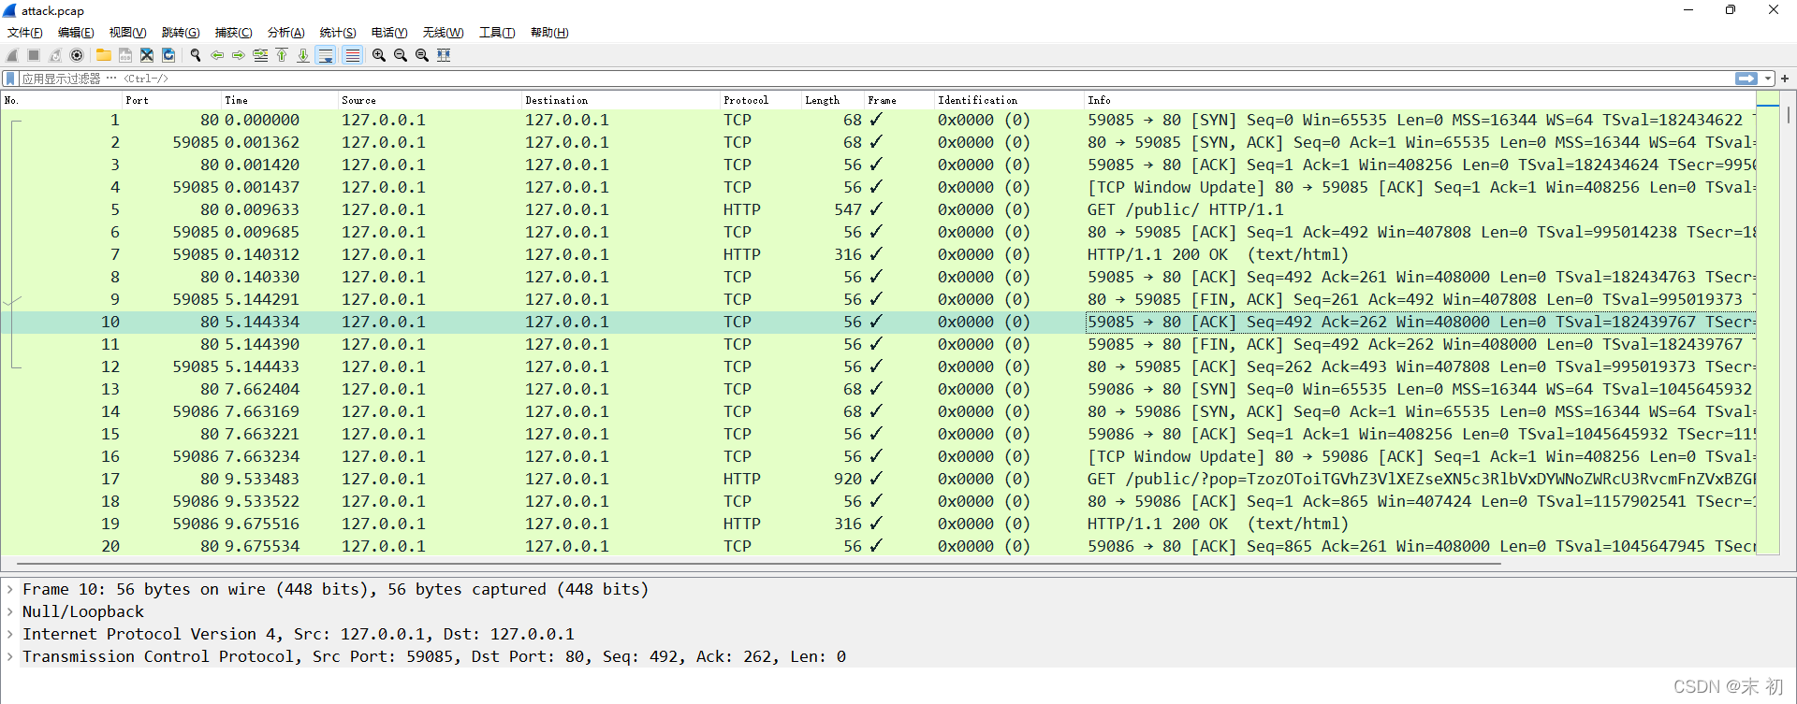Viewport: 1797px width, 704px height.
Task: Sort by the Length column header
Action: (832, 100)
